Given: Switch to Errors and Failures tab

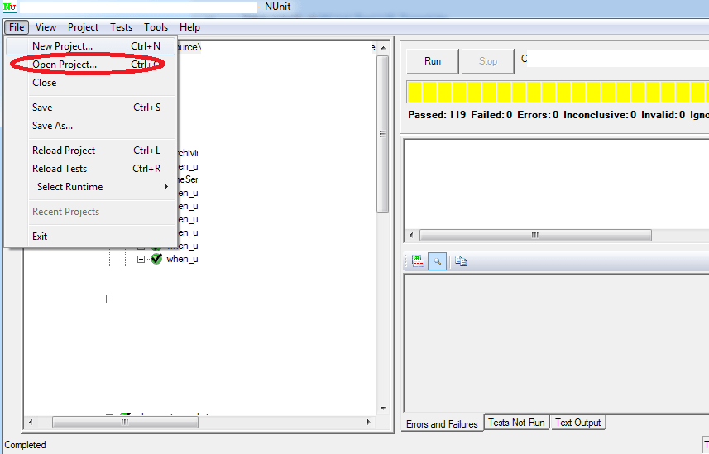Looking at the screenshot, I should click(442, 423).
